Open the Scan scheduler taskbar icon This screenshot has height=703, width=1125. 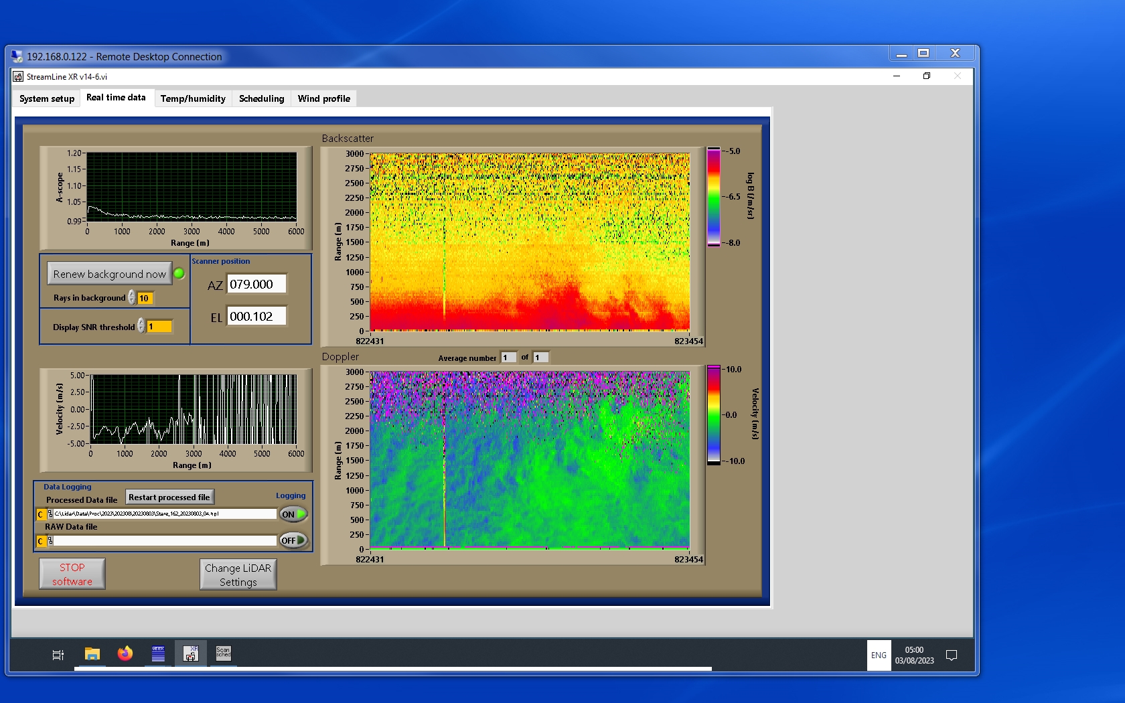[223, 653]
